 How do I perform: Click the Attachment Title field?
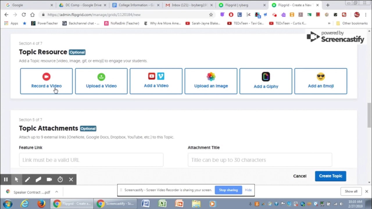pyautogui.click(x=260, y=160)
